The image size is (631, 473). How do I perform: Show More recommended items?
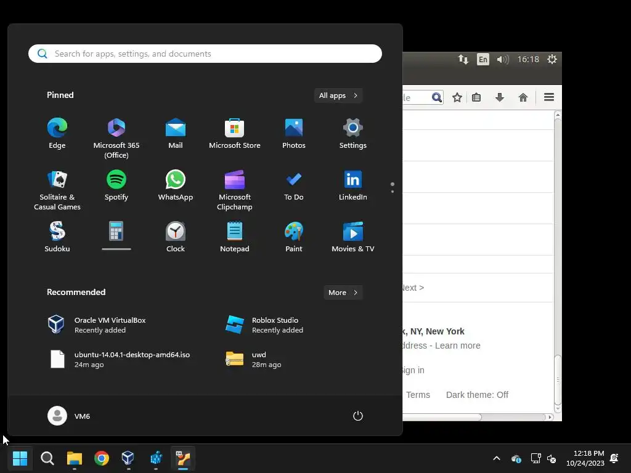pos(343,293)
